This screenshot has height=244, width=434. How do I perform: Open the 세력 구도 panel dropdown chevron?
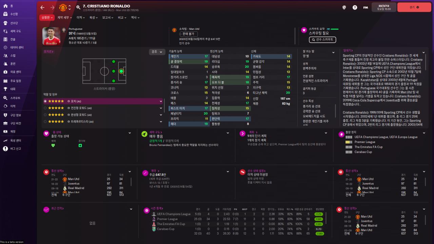tap(228, 134)
